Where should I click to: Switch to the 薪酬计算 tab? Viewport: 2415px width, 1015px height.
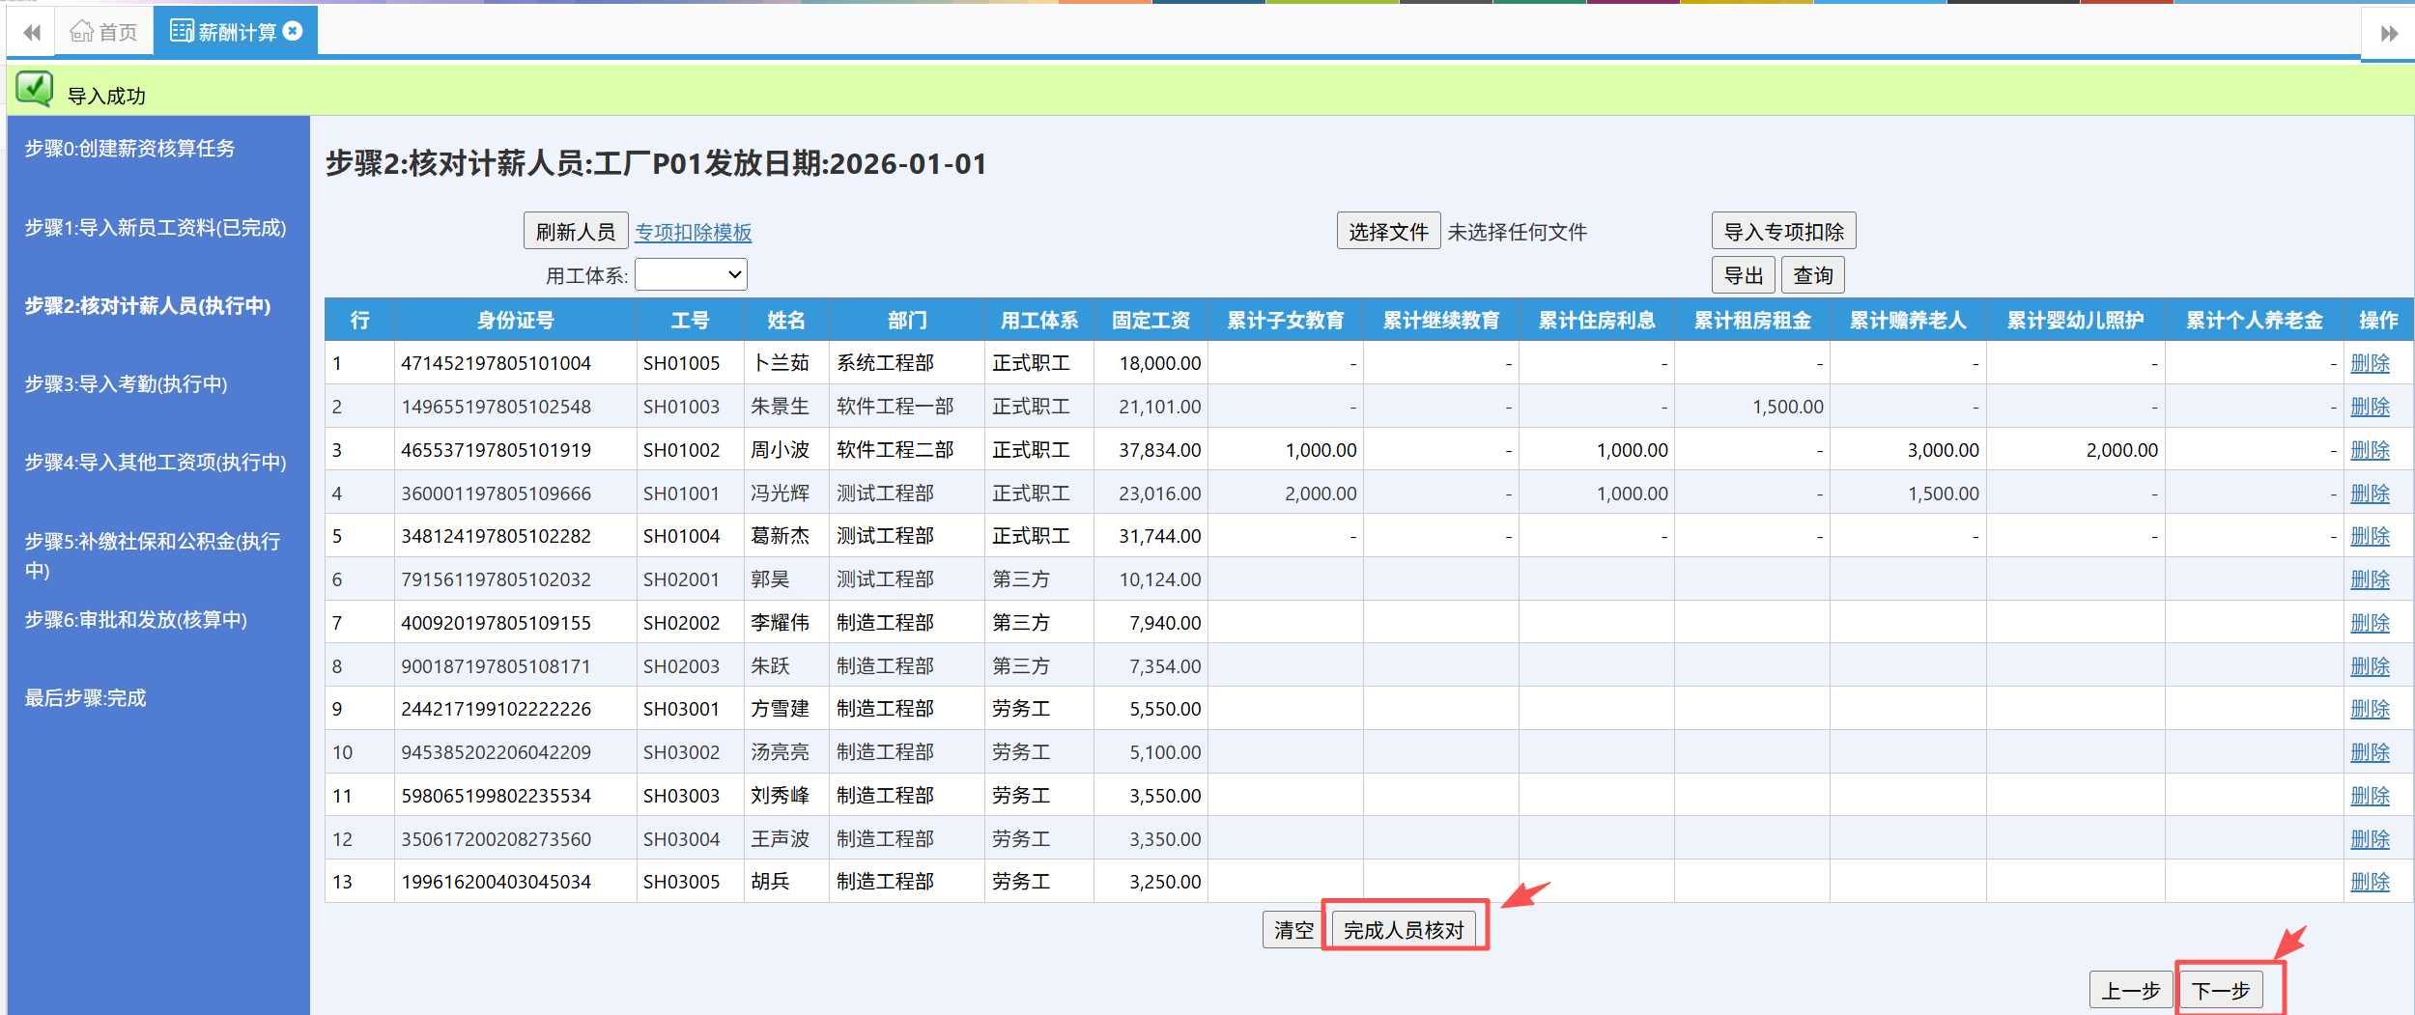pos(236,32)
